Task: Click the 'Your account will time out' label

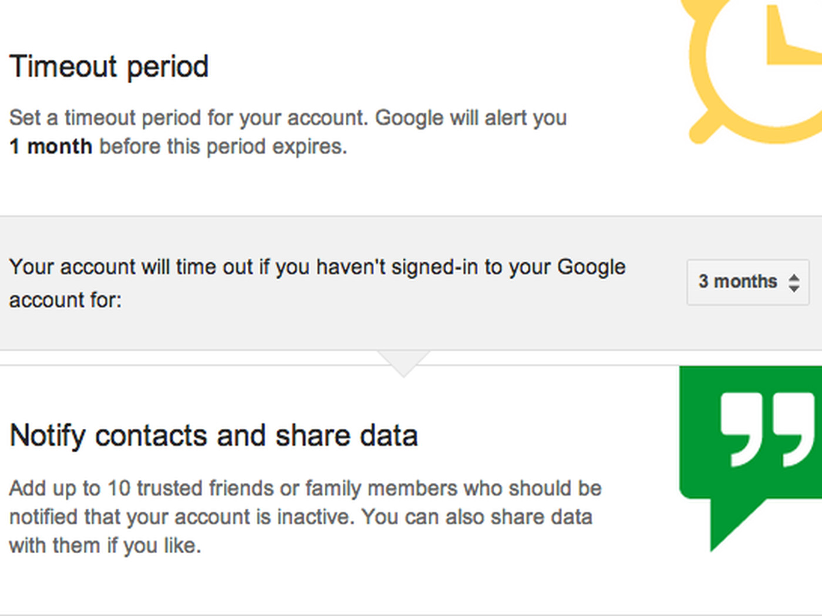Action: (318, 267)
